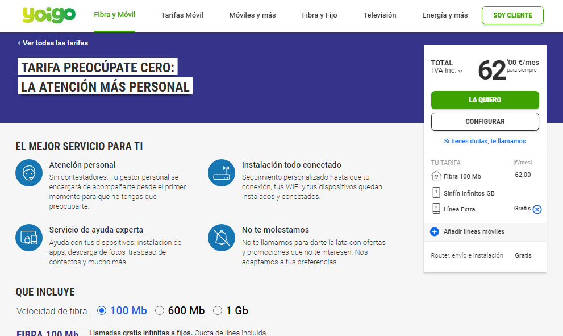Click the Atención personal headset icon
Image resolution: width=563 pixels, height=336 pixels.
tap(29, 173)
